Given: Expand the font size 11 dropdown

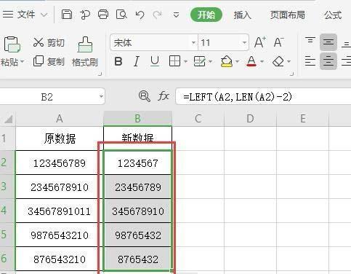Looking at the screenshot, I should pos(244,43).
